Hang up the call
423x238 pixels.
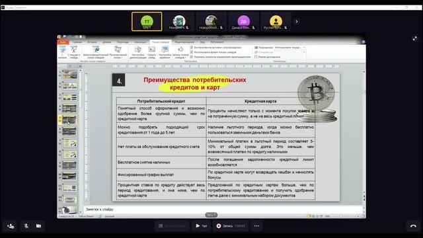(413, 226)
